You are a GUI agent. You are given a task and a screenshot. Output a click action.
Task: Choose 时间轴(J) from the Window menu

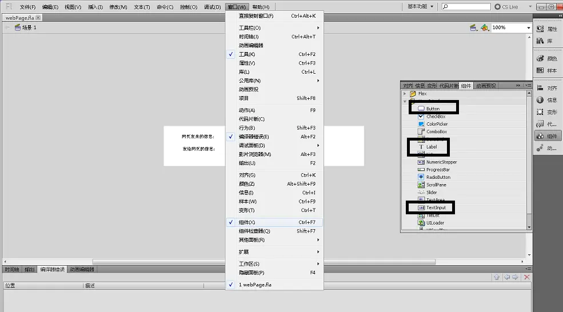coord(275,37)
